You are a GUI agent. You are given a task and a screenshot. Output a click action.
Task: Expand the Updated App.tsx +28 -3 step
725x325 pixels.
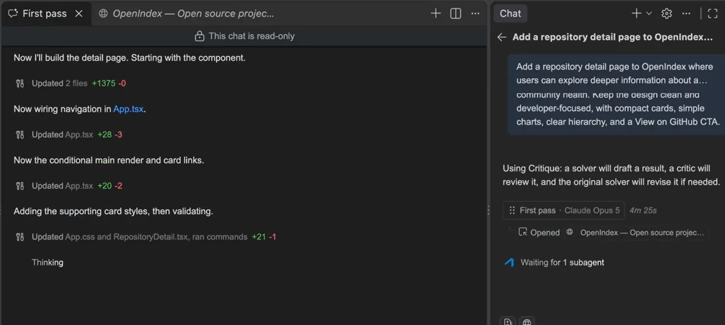point(68,135)
